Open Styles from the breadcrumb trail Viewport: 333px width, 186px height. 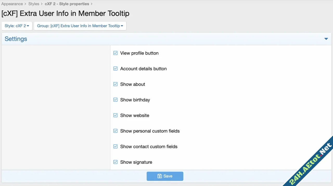pyautogui.click(x=34, y=4)
